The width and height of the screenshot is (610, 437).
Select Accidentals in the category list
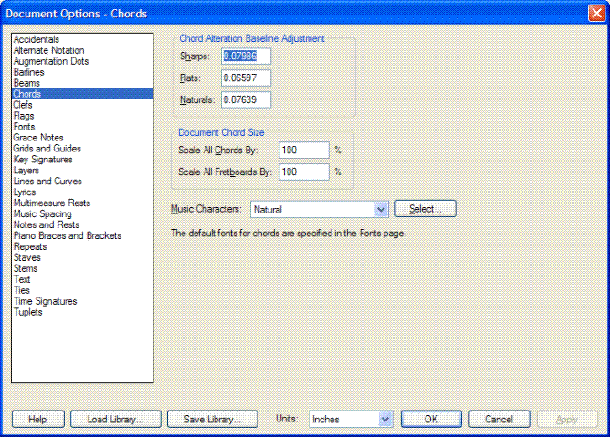[x=37, y=39]
